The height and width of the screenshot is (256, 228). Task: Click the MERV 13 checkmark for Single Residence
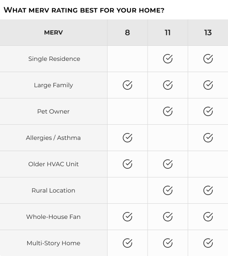coord(208,59)
